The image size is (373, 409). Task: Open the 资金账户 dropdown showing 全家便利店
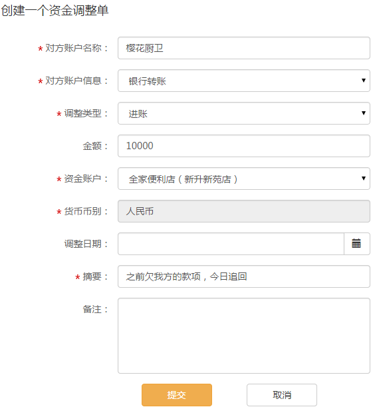click(x=243, y=179)
